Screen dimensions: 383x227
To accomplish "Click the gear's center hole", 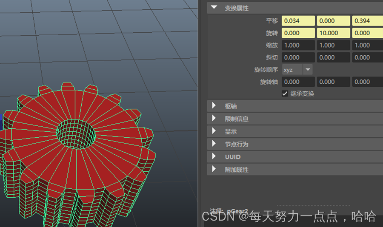I will coord(76,134).
